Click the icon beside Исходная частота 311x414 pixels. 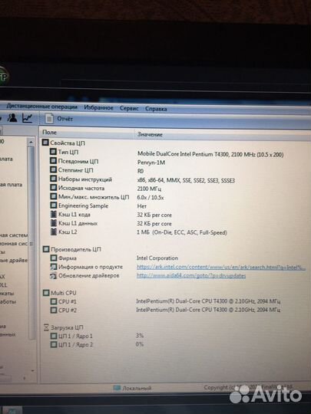coord(54,188)
